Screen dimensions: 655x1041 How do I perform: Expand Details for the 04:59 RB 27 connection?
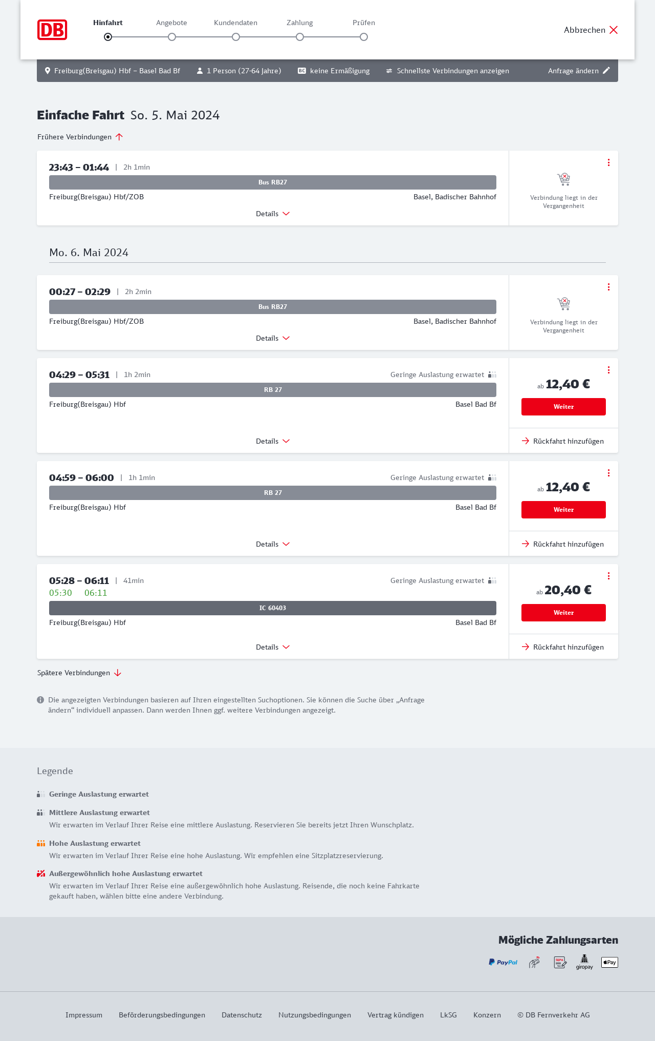[273, 544]
